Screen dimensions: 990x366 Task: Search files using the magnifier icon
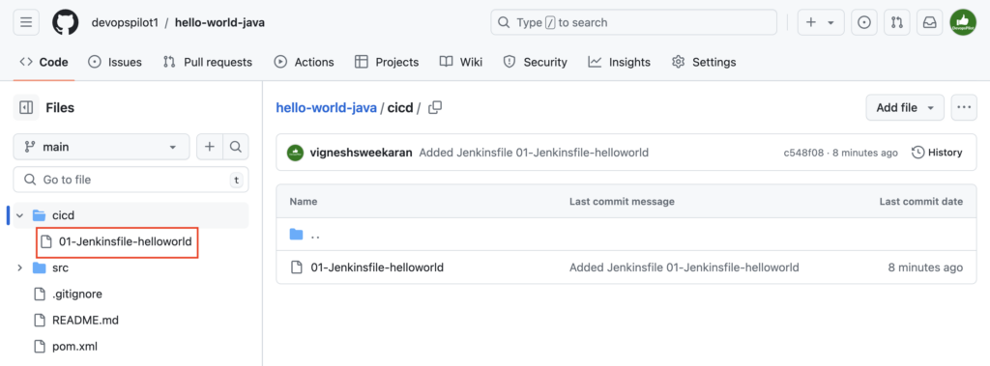click(236, 147)
